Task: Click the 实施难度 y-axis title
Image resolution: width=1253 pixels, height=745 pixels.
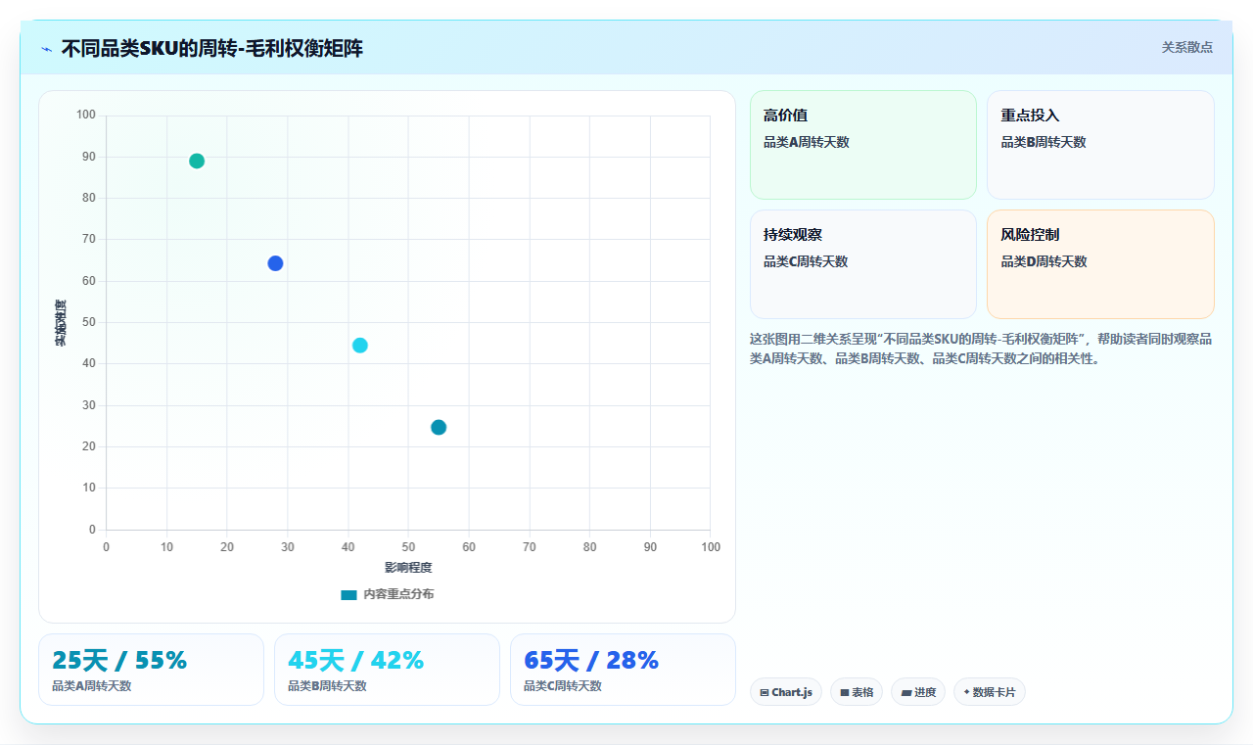Action: pos(61,322)
